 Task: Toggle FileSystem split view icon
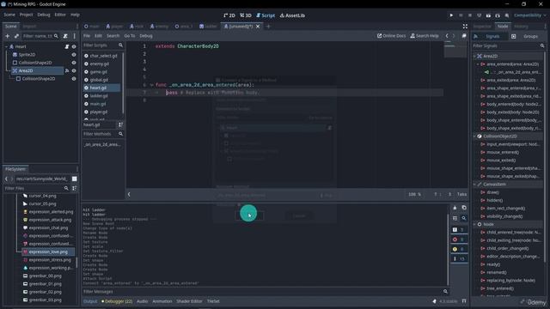75,179
